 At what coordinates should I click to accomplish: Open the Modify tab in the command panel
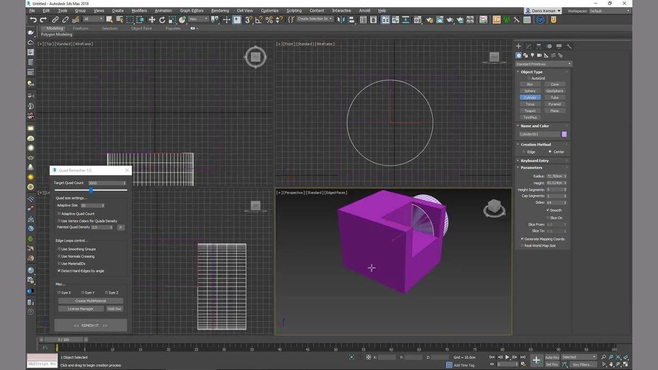tap(529, 46)
